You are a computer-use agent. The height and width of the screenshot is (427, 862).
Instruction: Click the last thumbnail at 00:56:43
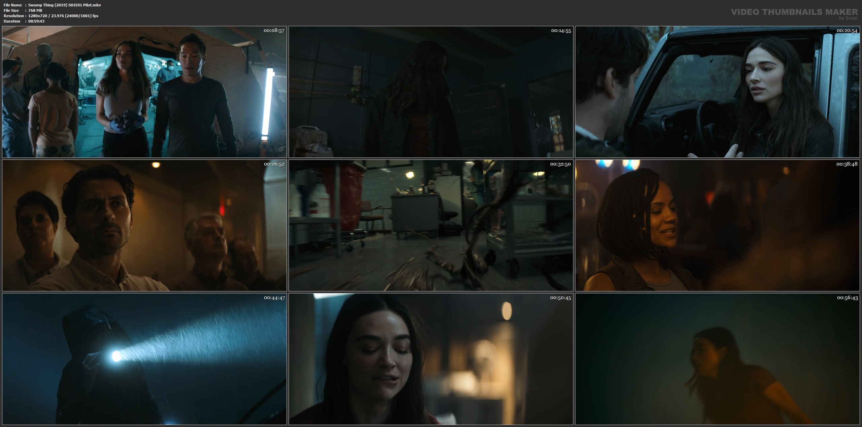click(x=717, y=359)
